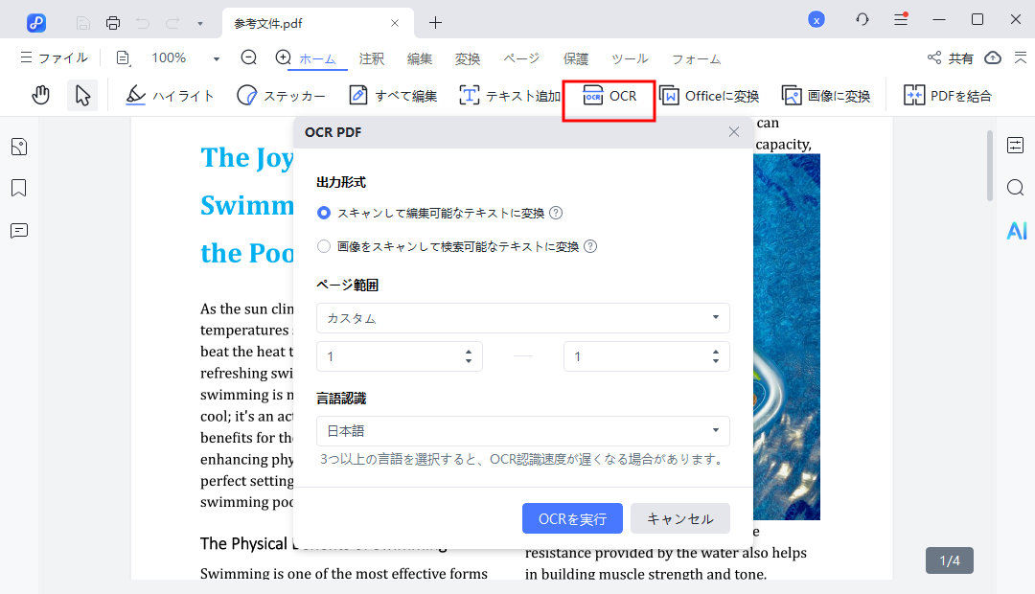1035x594 pixels.
Task: Click the start page number input field
Action: [388, 356]
